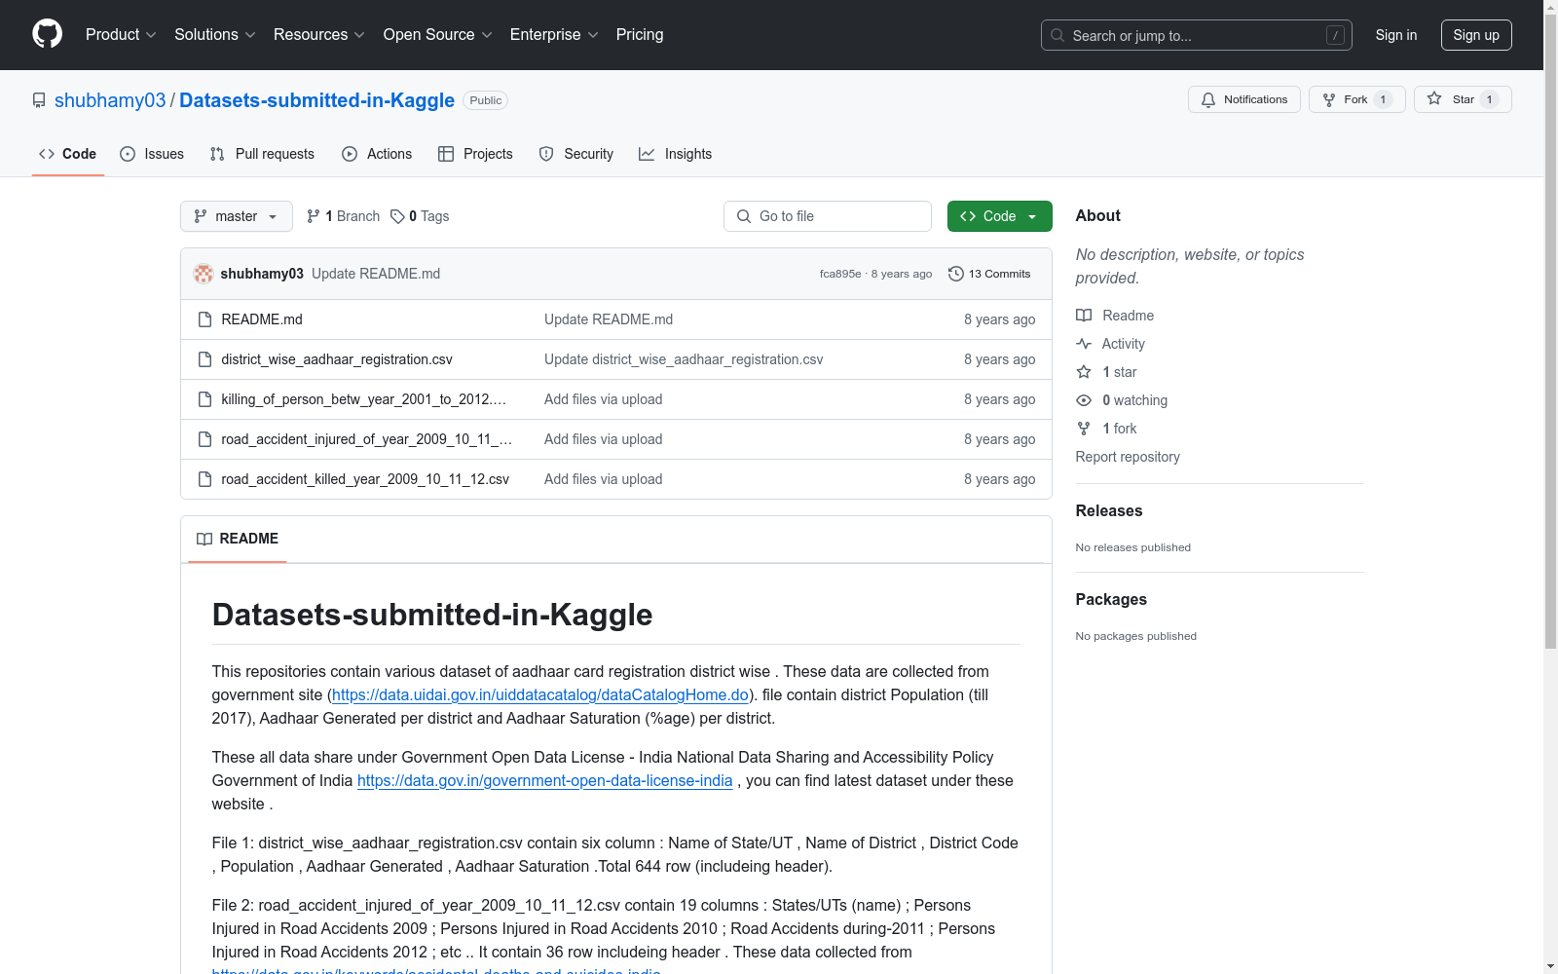Open the Actions tab

(377, 154)
